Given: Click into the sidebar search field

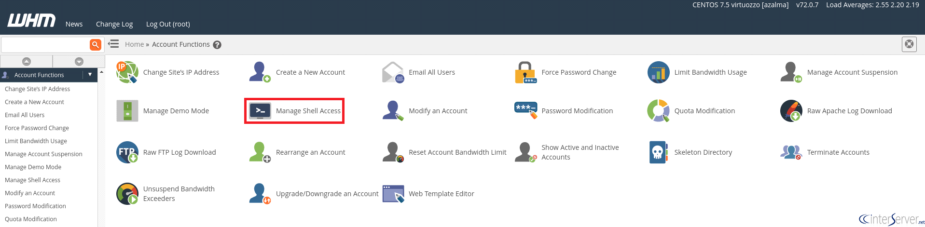Looking at the screenshot, I should click(x=45, y=44).
